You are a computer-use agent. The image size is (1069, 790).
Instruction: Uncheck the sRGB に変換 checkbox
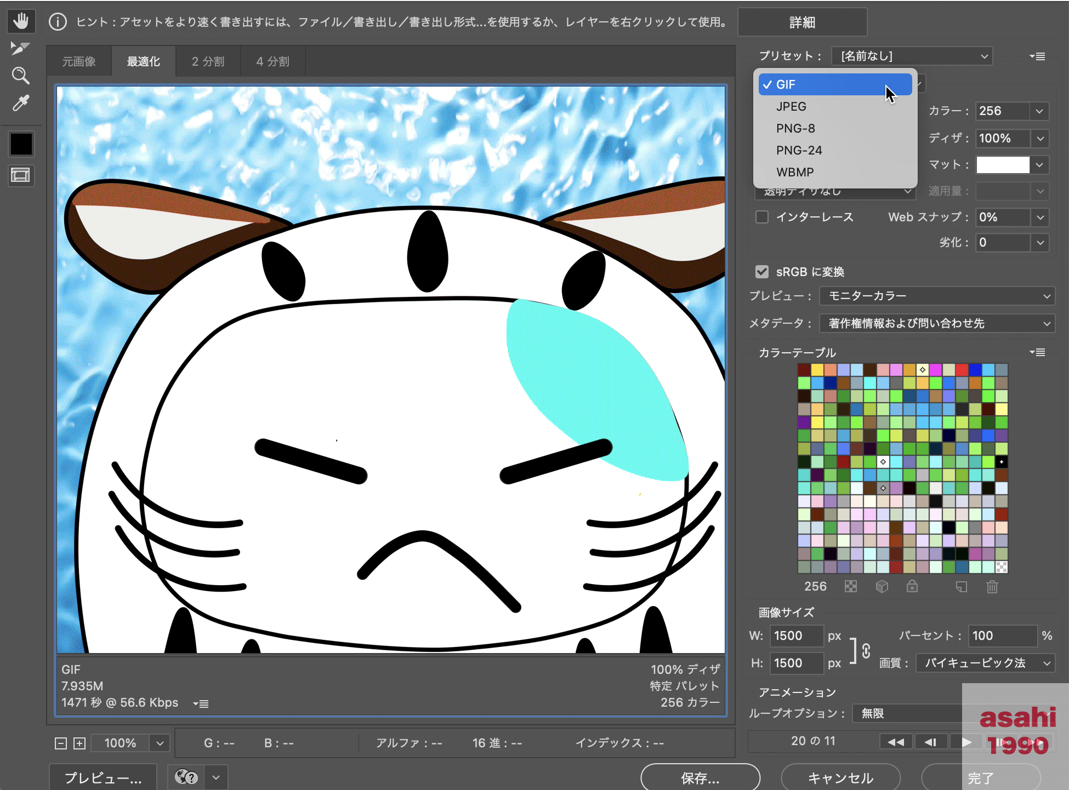pos(762,272)
